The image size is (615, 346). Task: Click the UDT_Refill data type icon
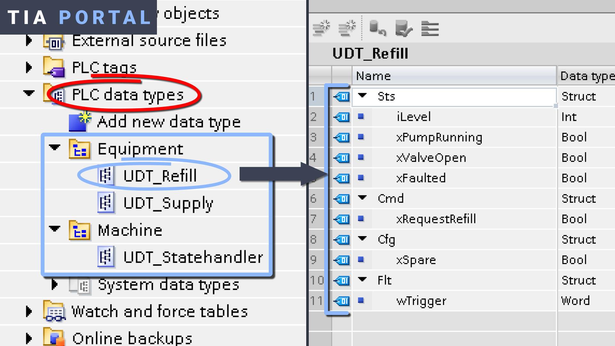tap(106, 176)
